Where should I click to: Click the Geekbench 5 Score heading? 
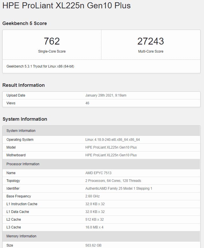[24, 23]
